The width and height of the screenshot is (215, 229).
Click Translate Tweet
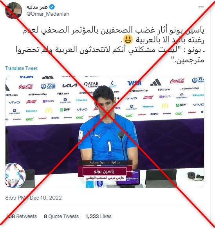21,68
